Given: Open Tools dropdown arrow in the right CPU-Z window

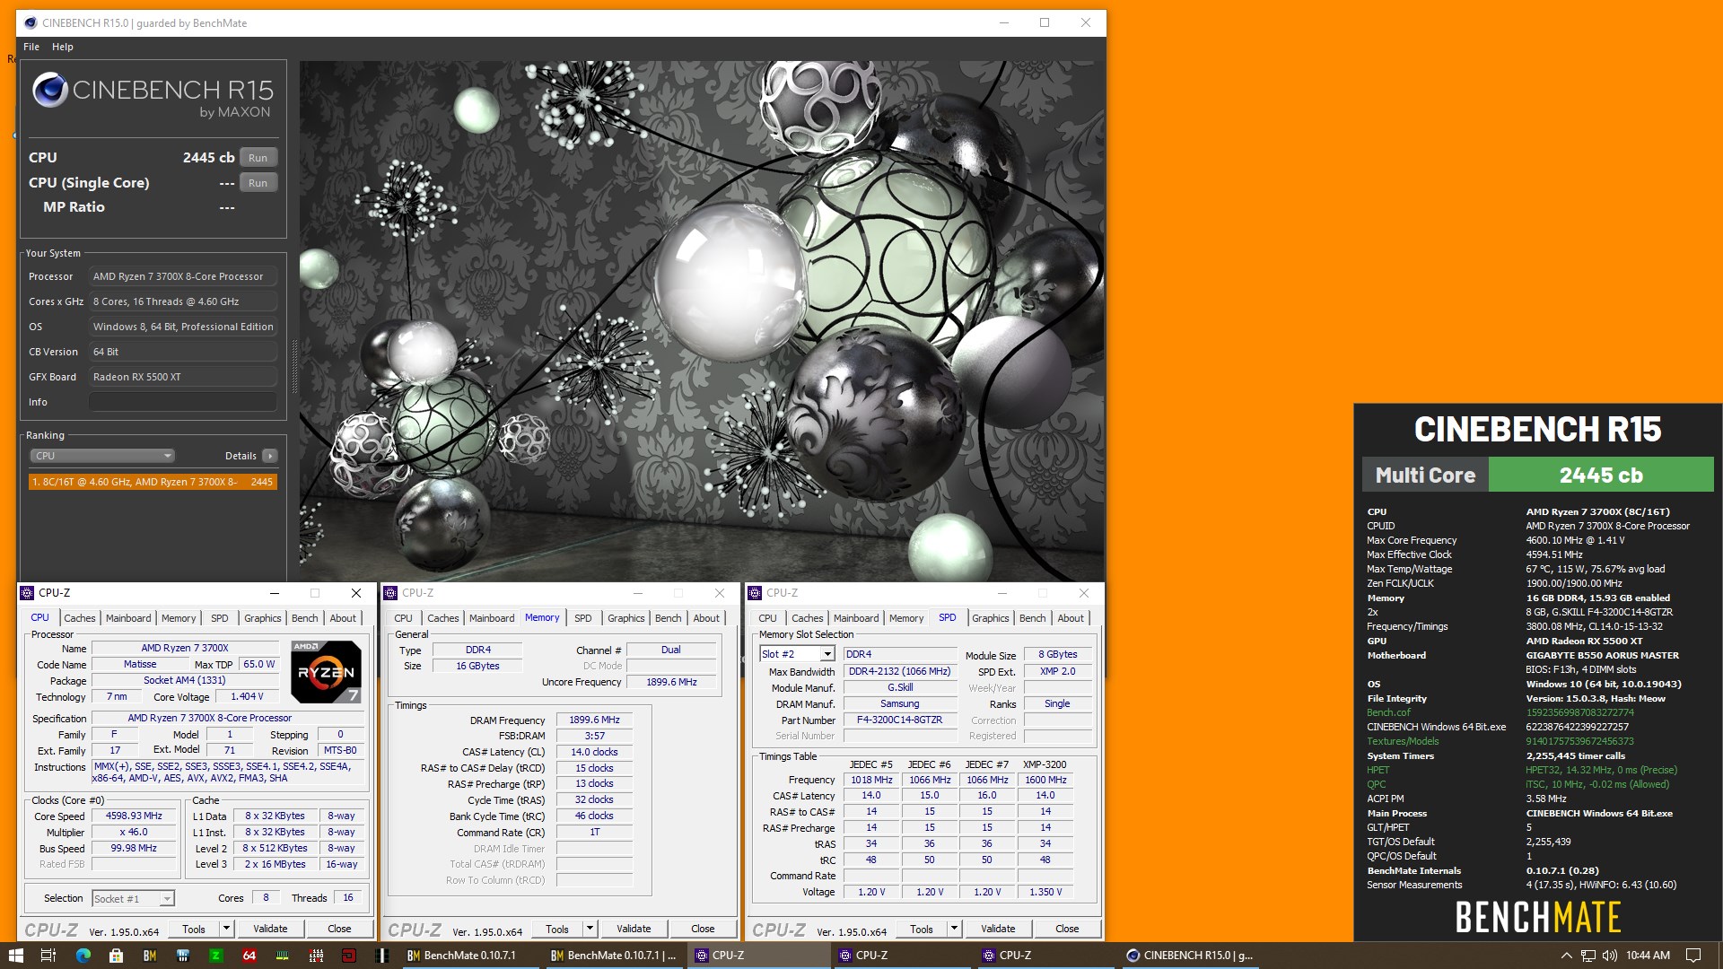Looking at the screenshot, I should click(x=954, y=930).
